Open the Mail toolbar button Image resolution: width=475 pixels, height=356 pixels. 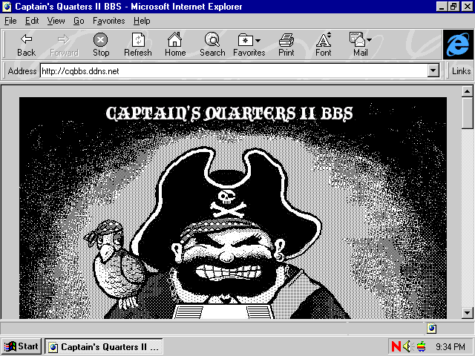361,44
